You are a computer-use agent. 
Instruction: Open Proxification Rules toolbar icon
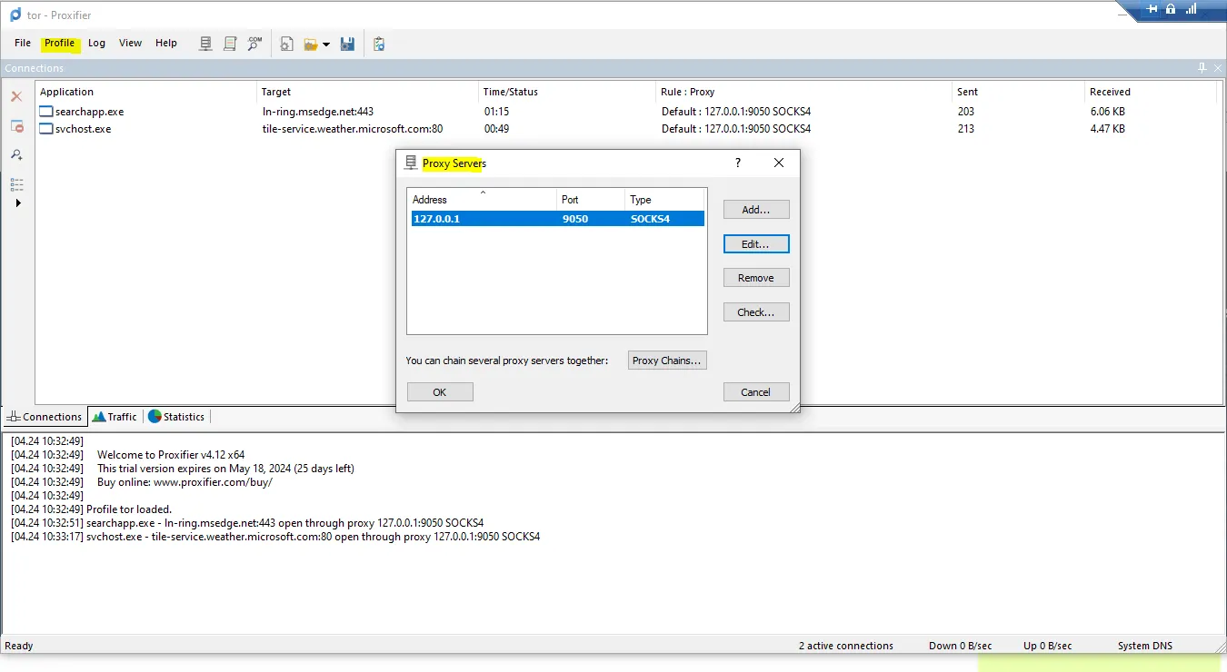(x=230, y=43)
